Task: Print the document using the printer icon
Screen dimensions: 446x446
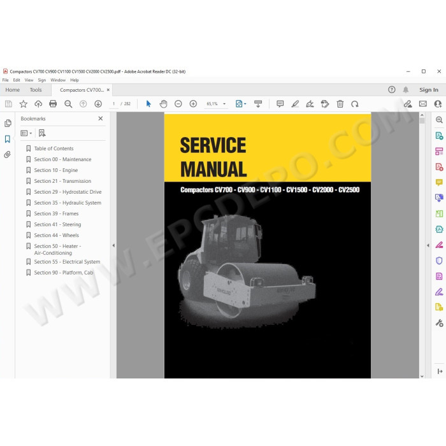Action: coord(53,104)
